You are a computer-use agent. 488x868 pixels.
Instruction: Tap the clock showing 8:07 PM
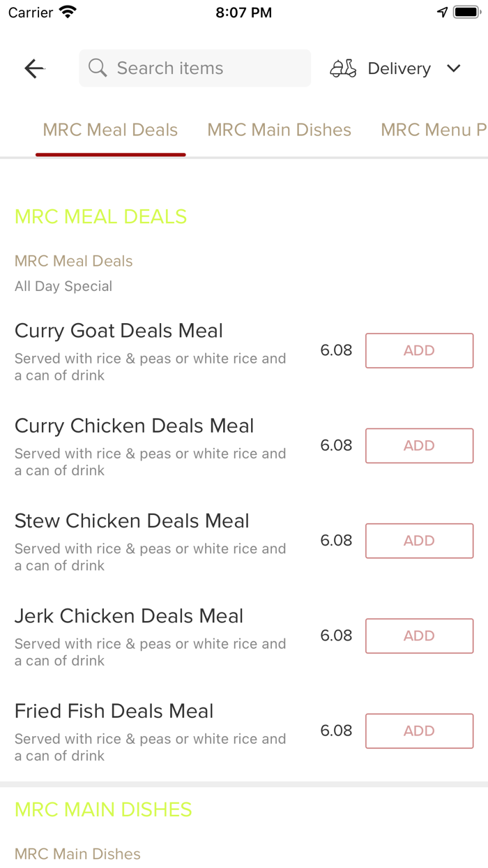243,11
